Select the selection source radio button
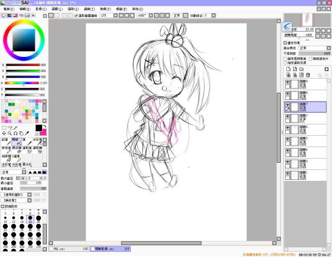The image size is (332, 257). (285, 63)
